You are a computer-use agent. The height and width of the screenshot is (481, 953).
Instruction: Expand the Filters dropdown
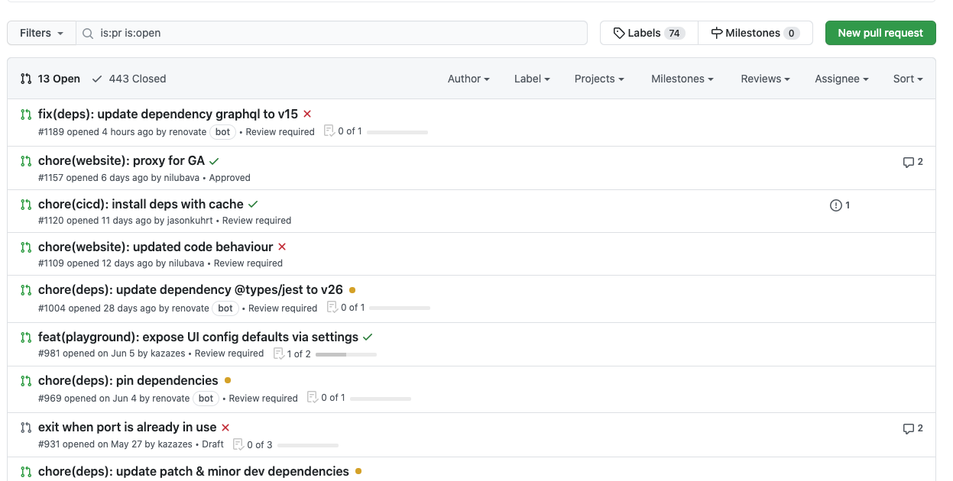tap(41, 33)
